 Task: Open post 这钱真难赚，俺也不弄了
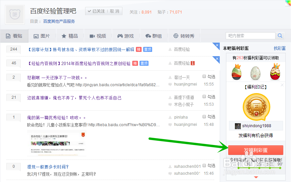pos(74,98)
